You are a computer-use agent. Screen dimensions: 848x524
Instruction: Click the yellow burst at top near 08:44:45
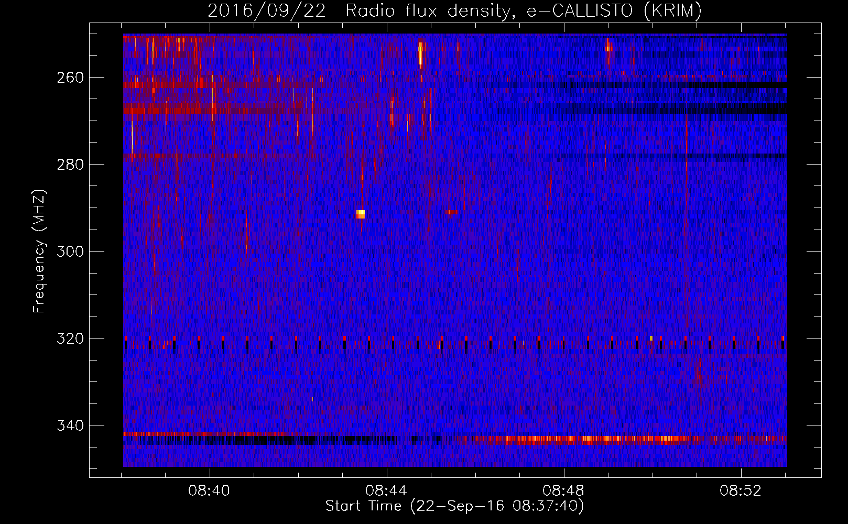420,53
